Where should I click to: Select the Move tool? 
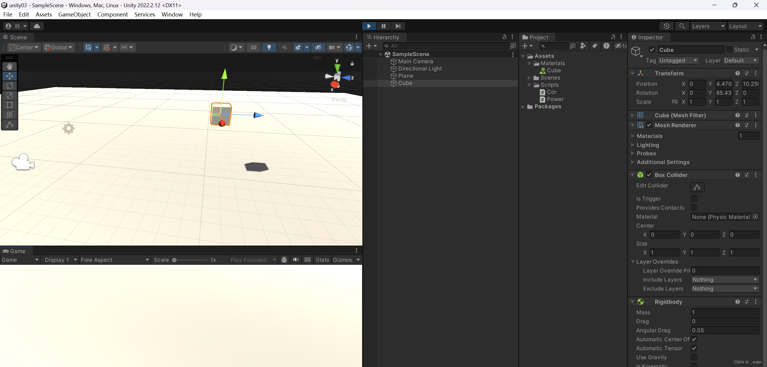click(x=10, y=76)
